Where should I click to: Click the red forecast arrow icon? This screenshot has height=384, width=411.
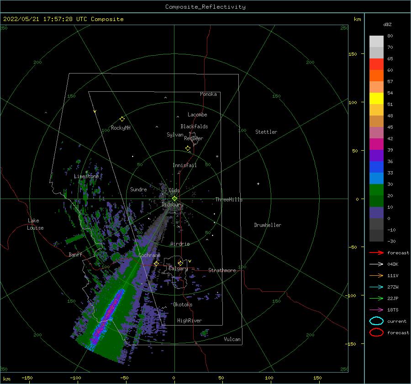click(x=376, y=252)
